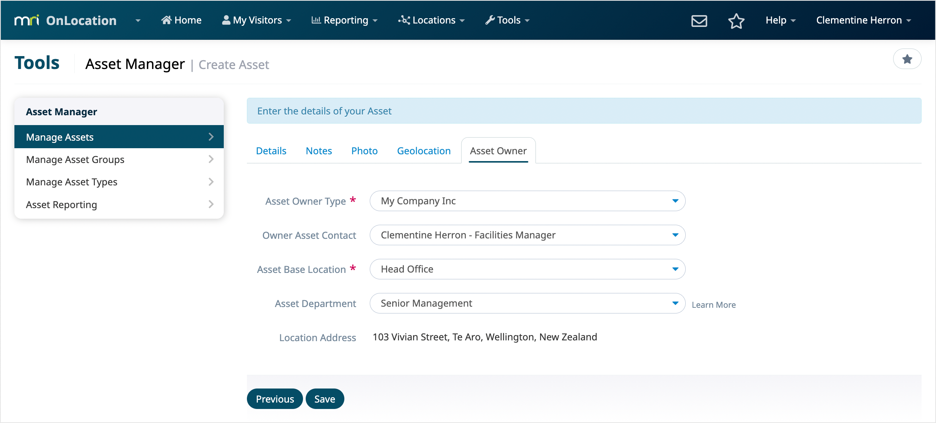This screenshot has width=936, height=423.
Task: Click the My Visitors person icon
Action: tap(226, 20)
